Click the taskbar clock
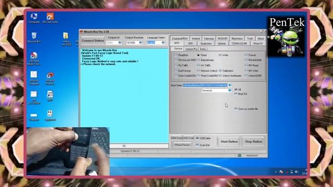The image size is (333, 187). click(304, 172)
